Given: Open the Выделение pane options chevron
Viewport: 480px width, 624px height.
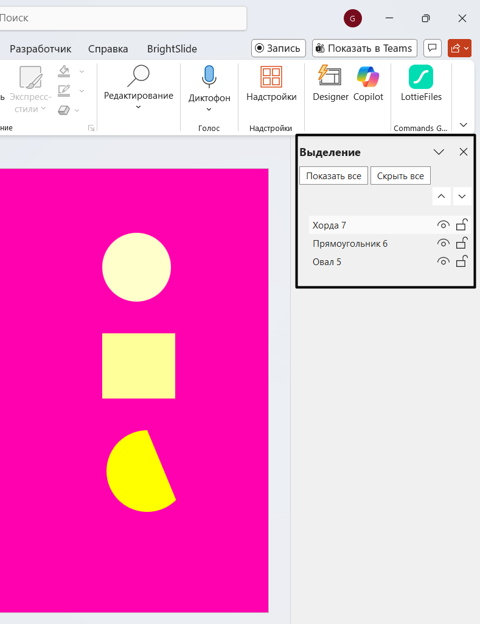Looking at the screenshot, I should coord(439,152).
